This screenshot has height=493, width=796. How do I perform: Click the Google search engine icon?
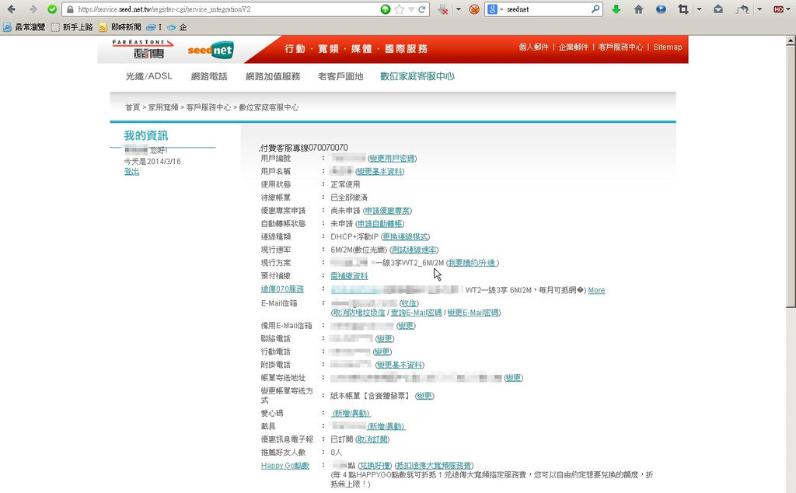(492, 9)
